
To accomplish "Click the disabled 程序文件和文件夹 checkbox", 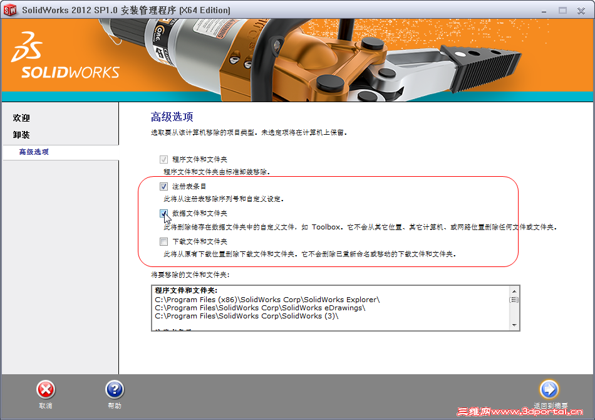I will tap(163, 159).
